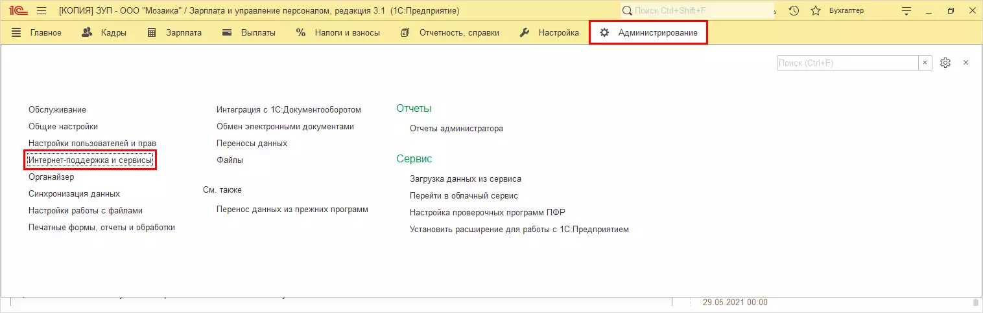Viewport: 983px width, 313px height.
Task: Open Общие настройки
Action: (x=64, y=127)
